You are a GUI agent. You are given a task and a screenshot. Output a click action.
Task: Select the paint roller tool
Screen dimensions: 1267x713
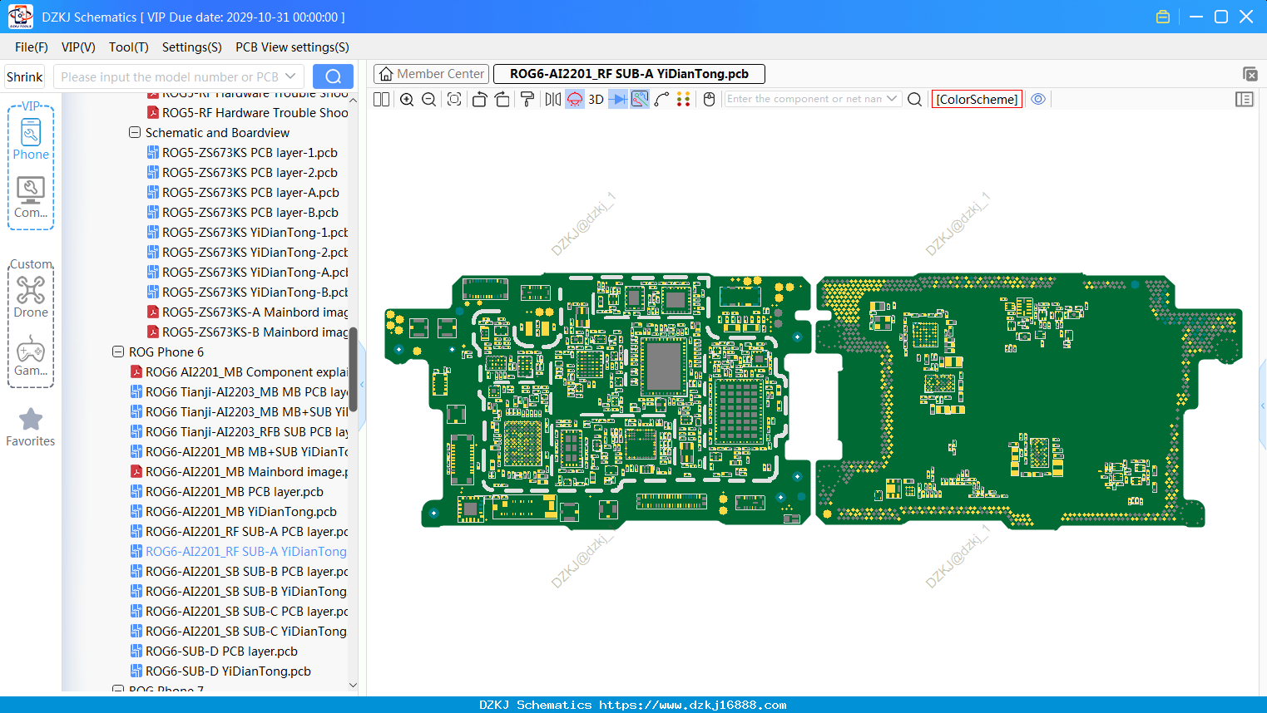527,100
